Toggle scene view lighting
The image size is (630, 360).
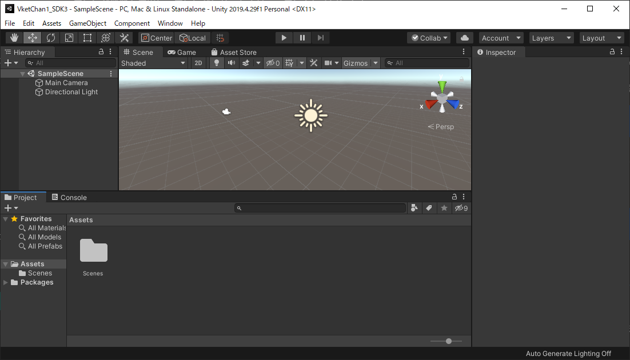coord(216,63)
